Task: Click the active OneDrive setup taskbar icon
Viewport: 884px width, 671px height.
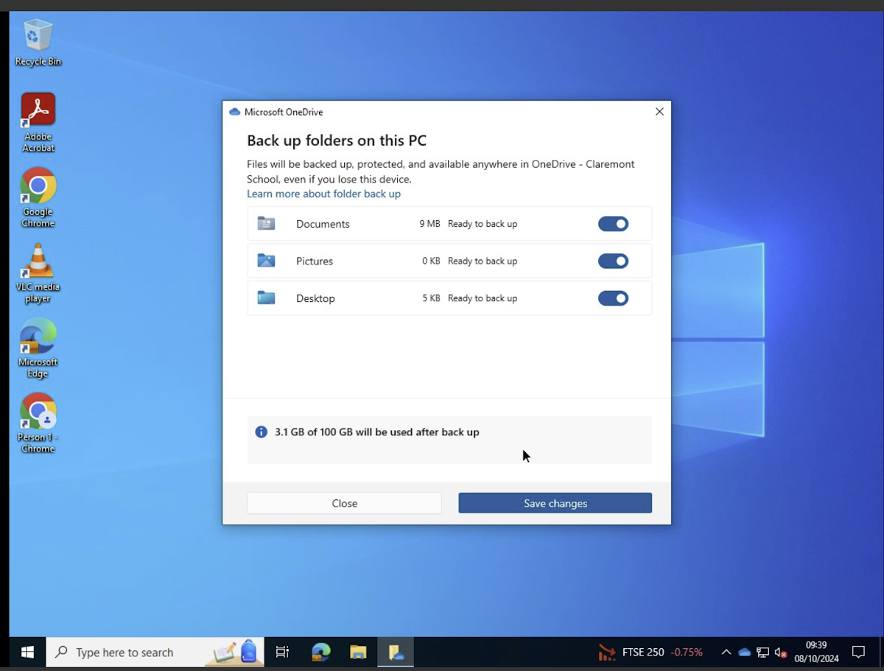Action: point(396,653)
